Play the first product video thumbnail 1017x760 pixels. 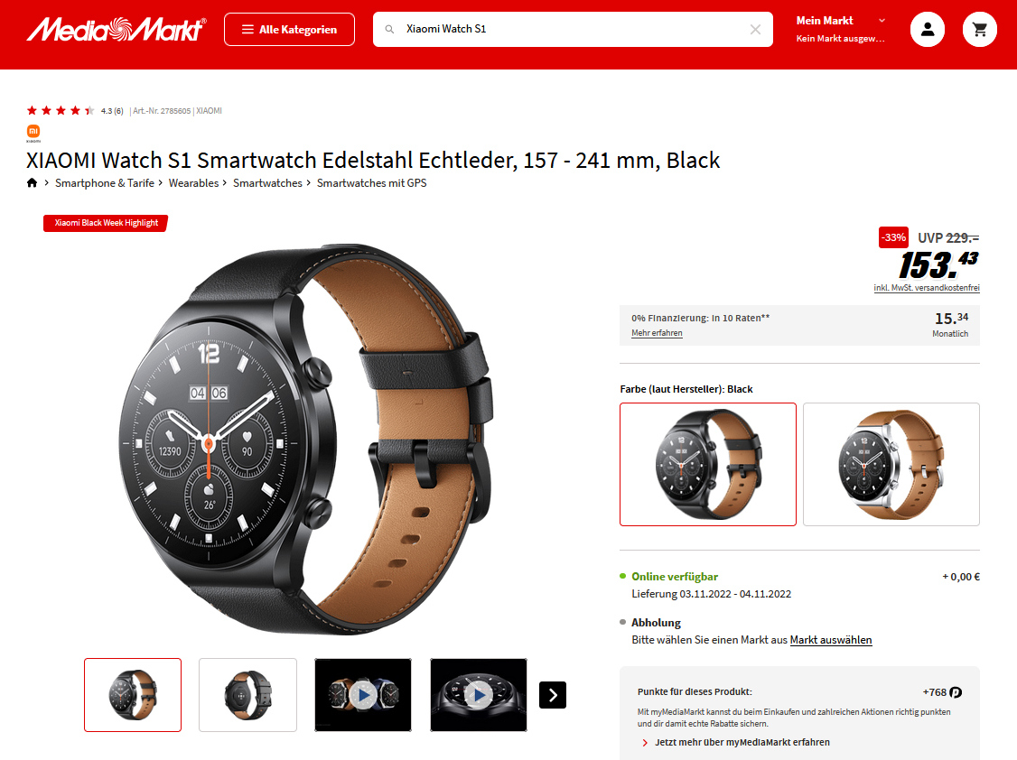pos(363,695)
